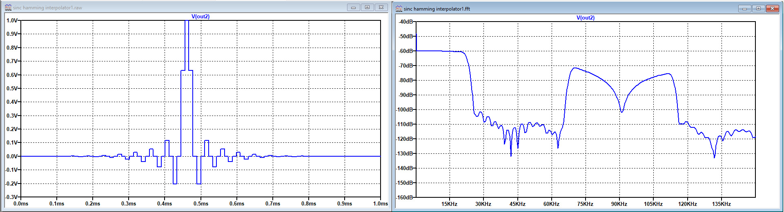Click the LTspice icon in the .raw window title bar

tap(8, 7)
